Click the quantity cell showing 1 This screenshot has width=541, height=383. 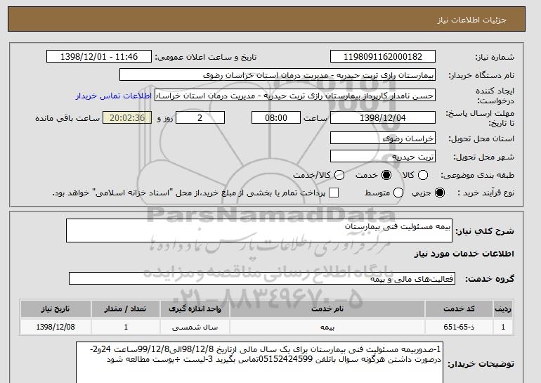(126, 327)
